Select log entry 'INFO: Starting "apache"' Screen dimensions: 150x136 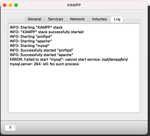31,41
